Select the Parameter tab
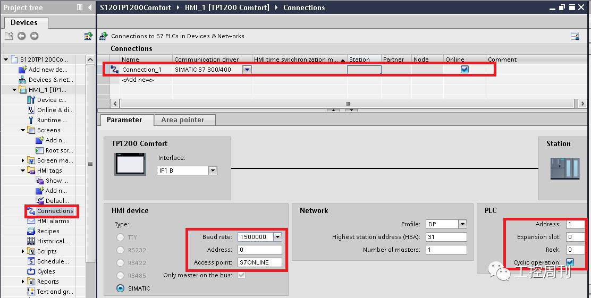 (x=124, y=120)
